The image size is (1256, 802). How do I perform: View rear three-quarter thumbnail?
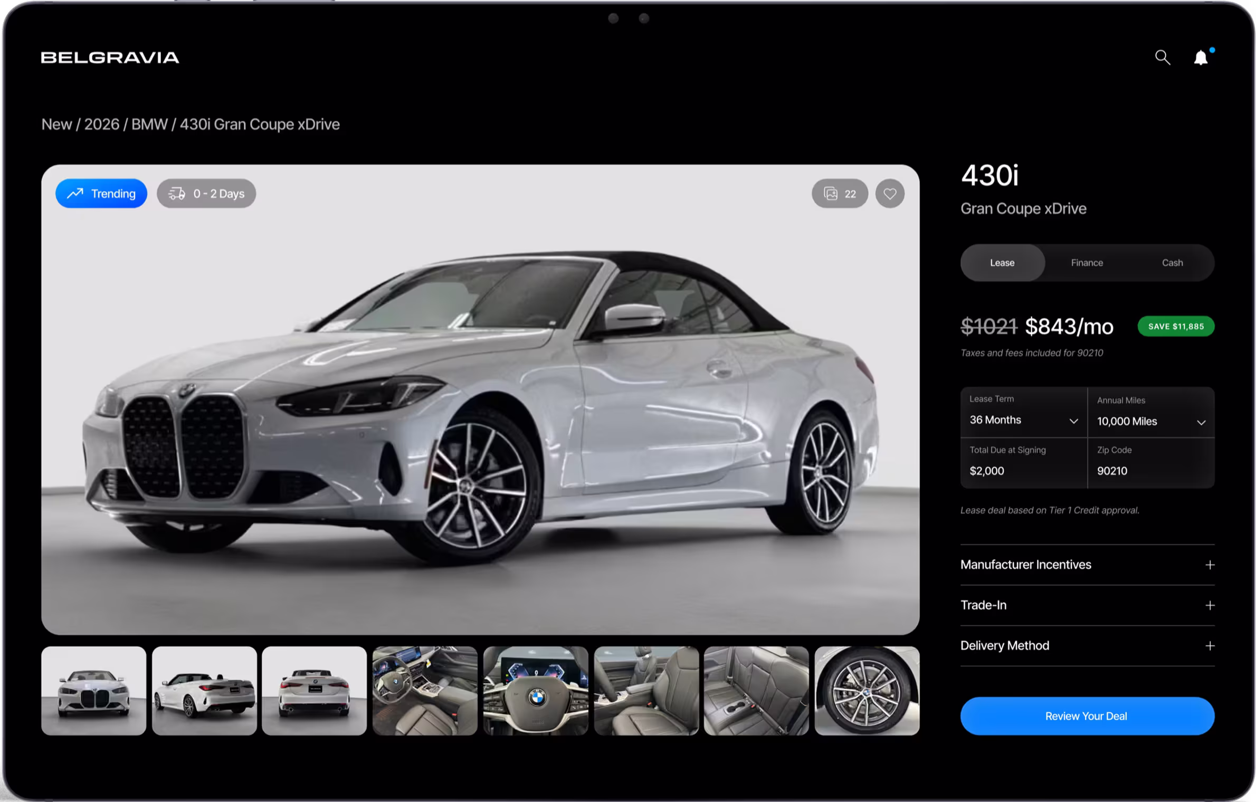204,691
